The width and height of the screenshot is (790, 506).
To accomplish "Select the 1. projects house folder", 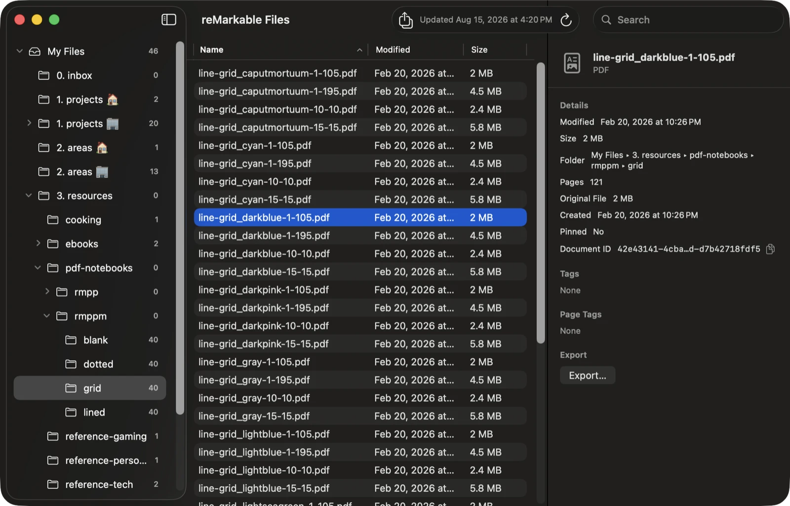I will (90, 99).
